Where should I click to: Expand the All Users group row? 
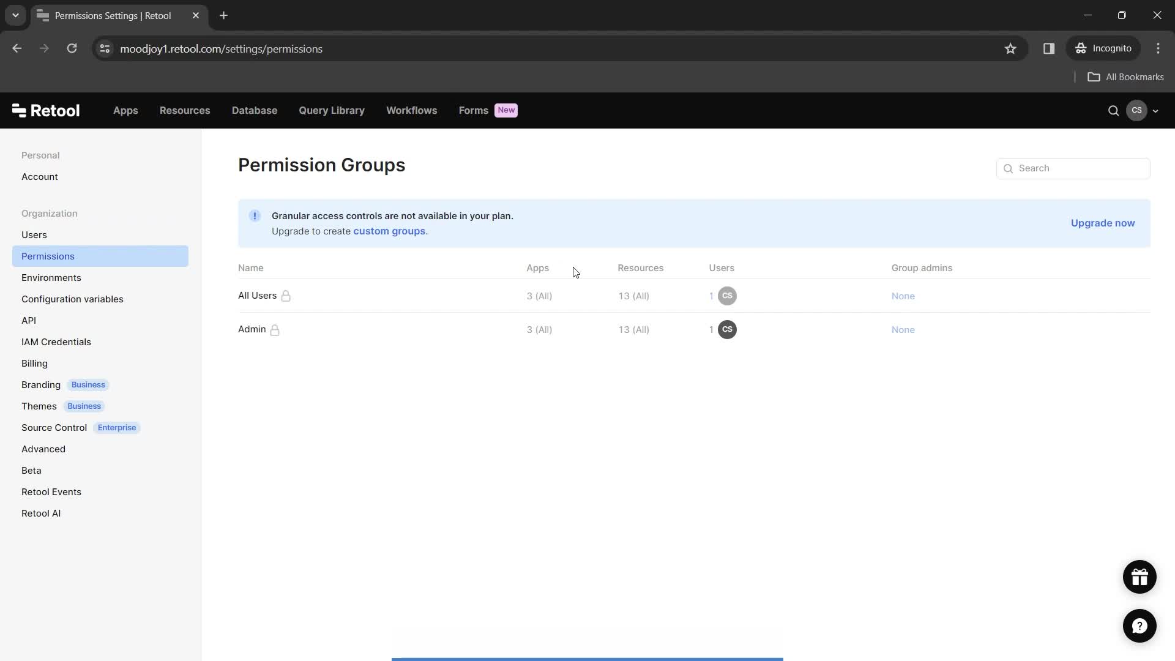pyautogui.click(x=258, y=296)
